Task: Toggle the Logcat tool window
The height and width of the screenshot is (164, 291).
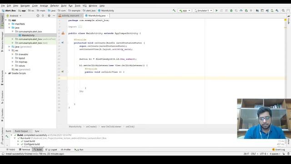Action: tap(51, 149)
